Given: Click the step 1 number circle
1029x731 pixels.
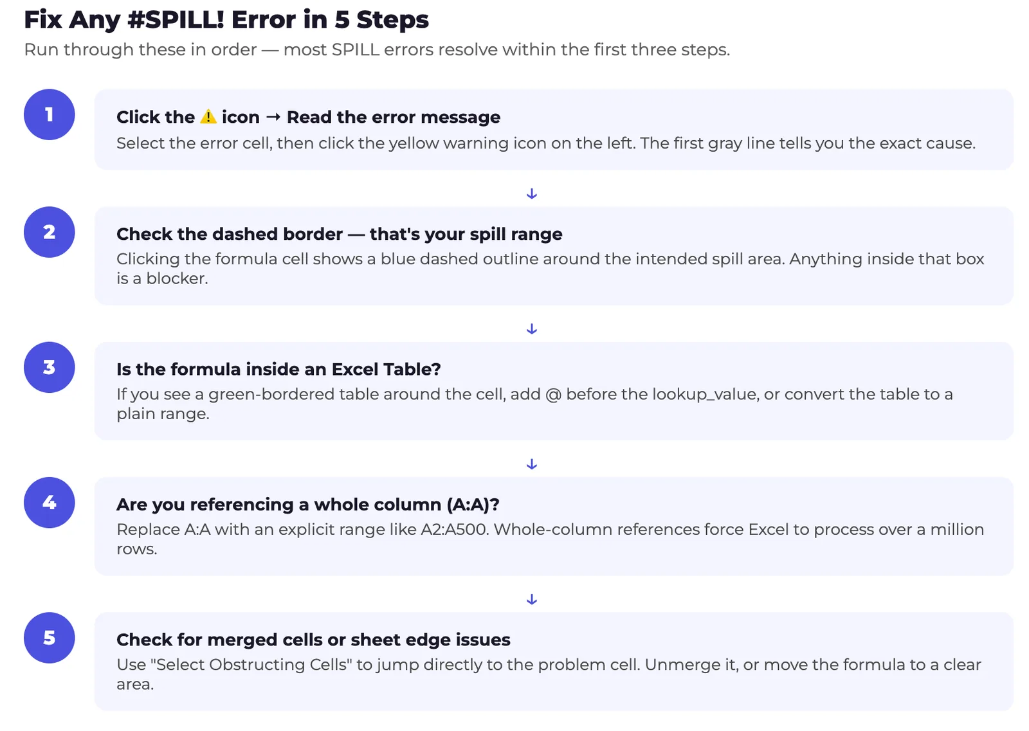Looking at the screenshot, I should tap(49, 114).
